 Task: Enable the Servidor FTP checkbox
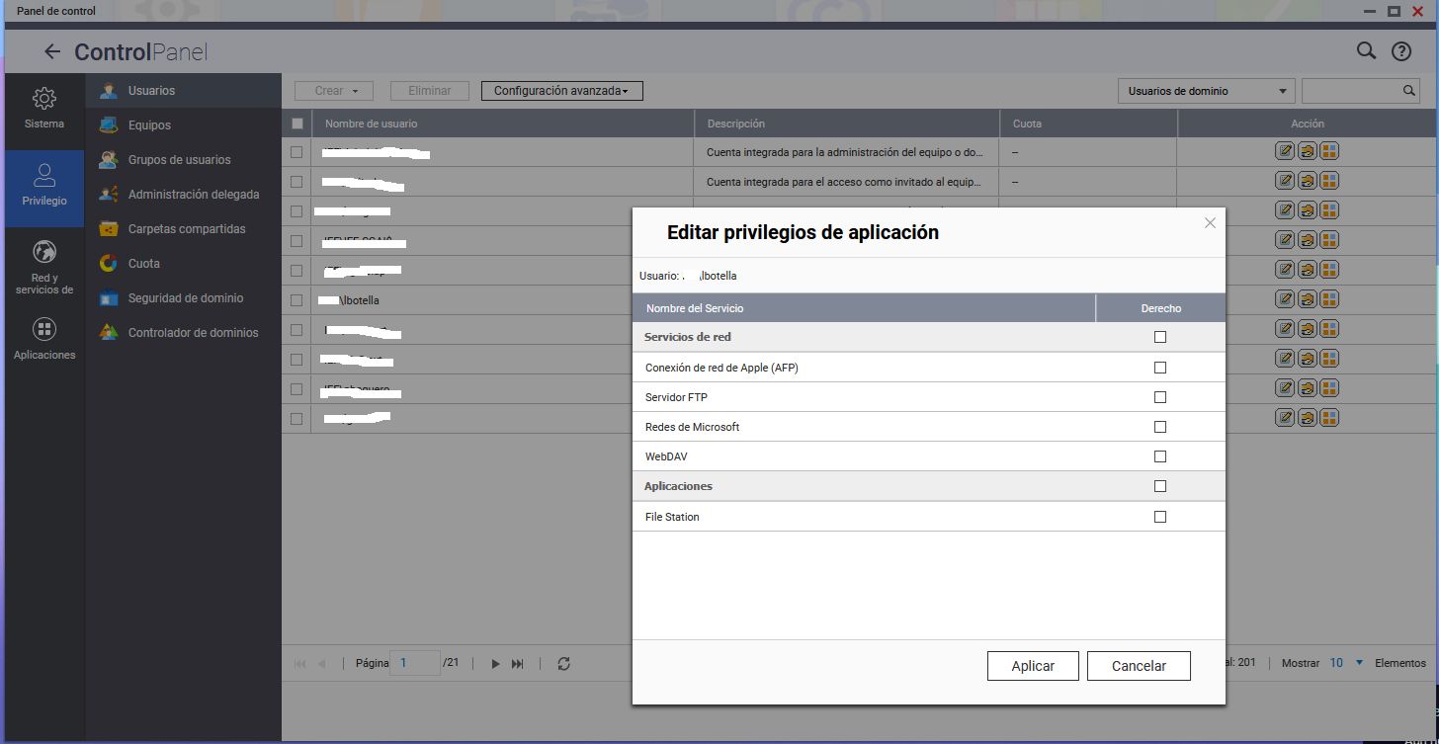click(1160, 397)
